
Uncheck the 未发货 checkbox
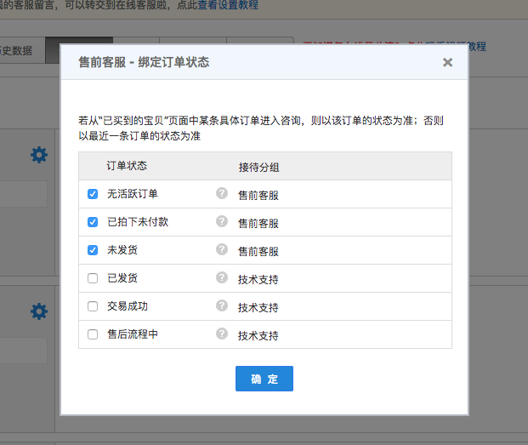pyautogui.click(x=93, y=250)
